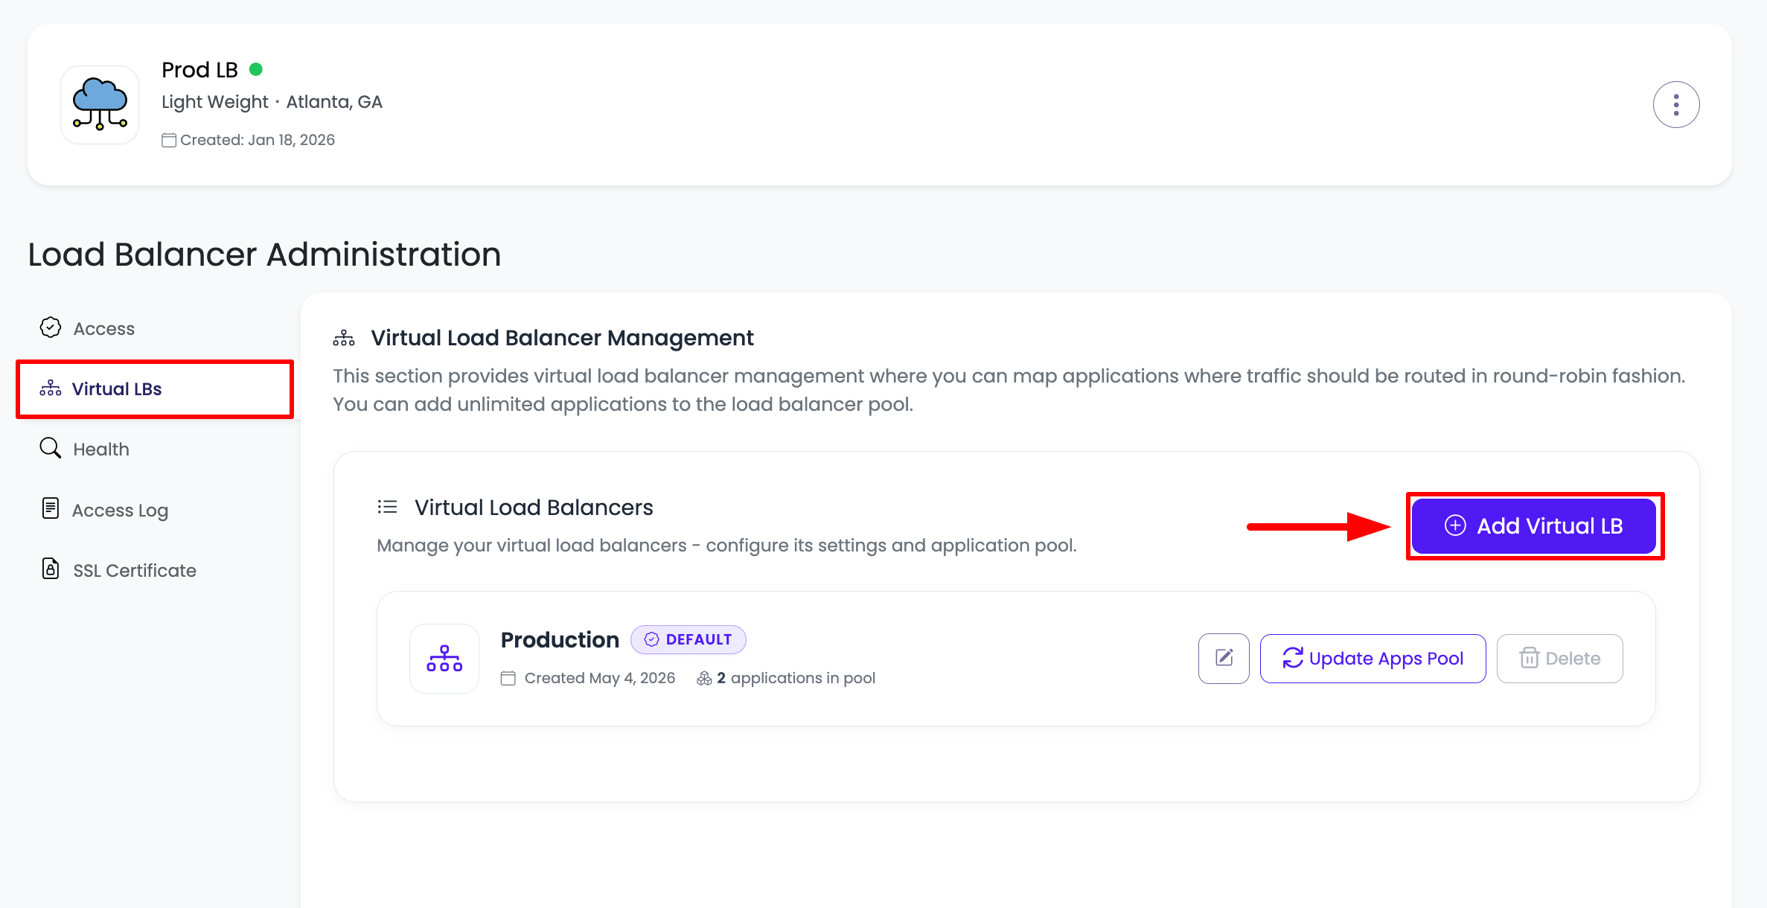1767x908 pixels.
Task: Go to the Health section
Action: click(155, 449)
